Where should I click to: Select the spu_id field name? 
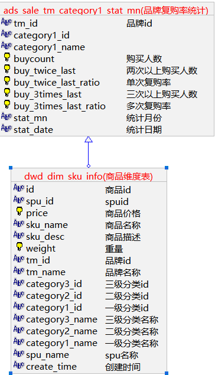40,201
